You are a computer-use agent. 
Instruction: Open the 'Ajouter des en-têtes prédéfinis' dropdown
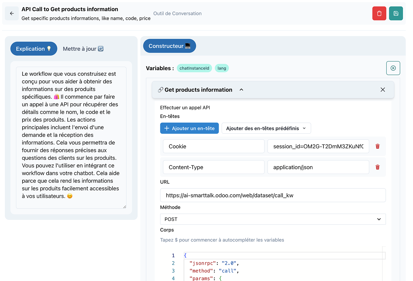[266, 128]
